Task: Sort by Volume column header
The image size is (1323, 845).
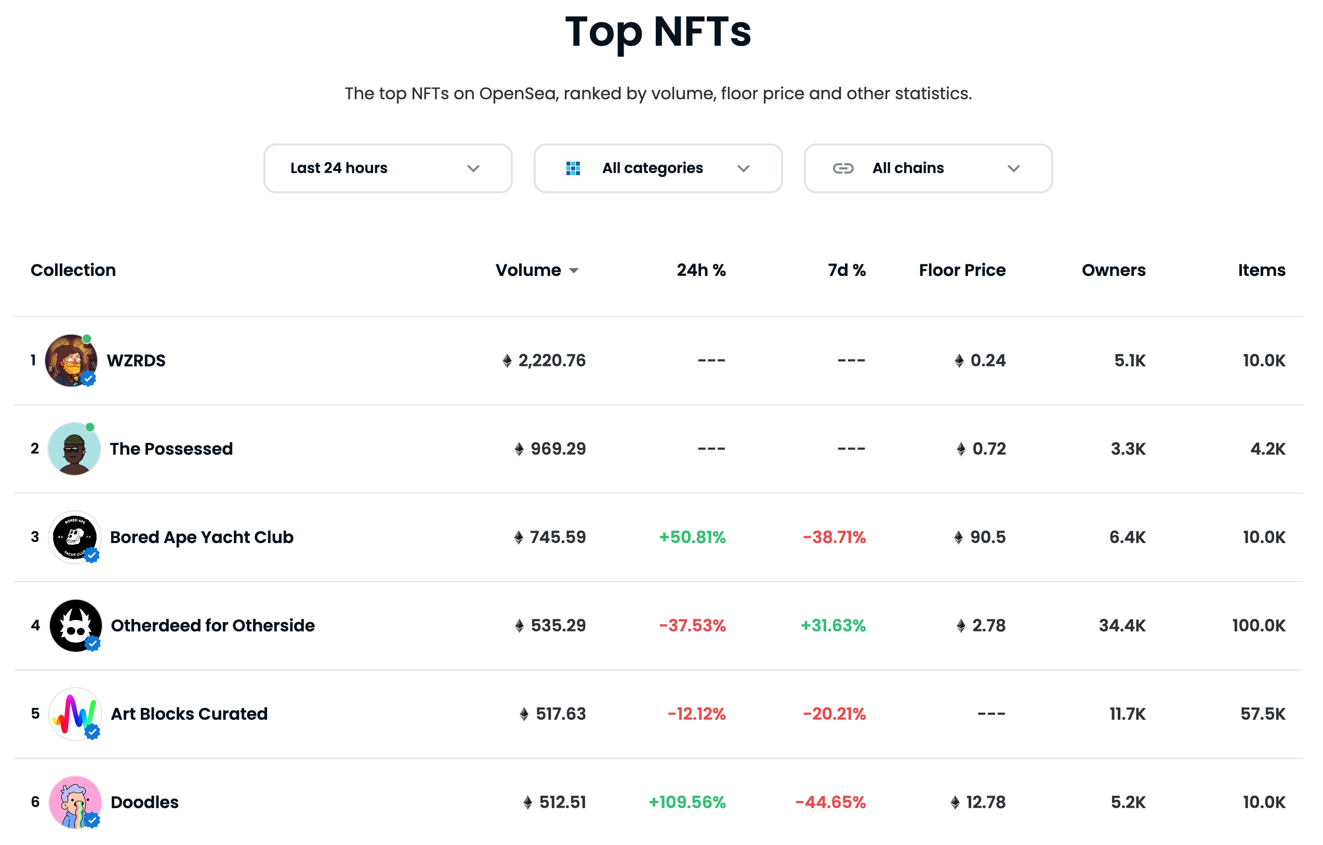Action: [537, 270]
